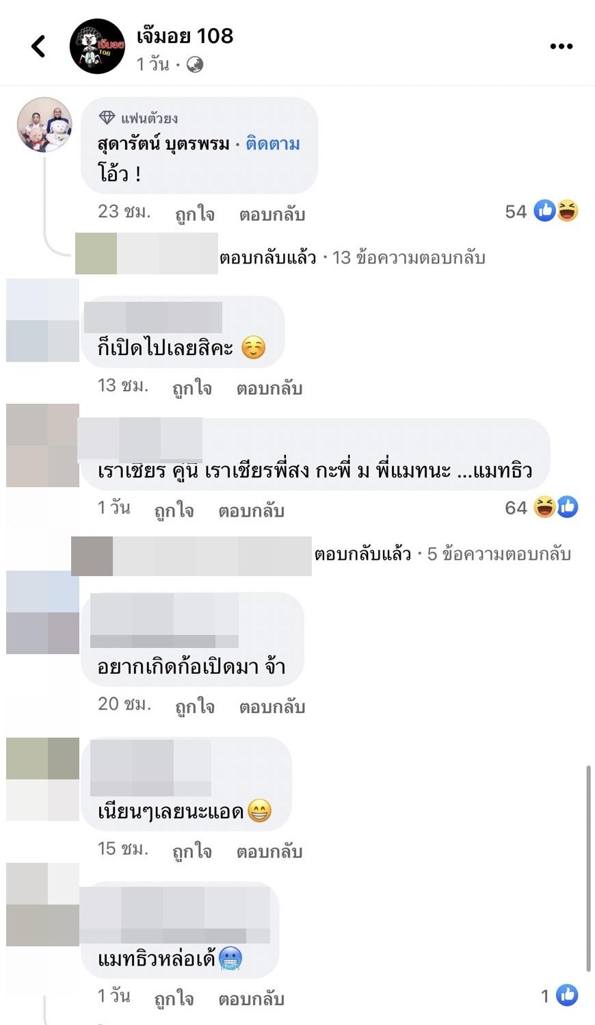Screen dimensions: 595x1025
Task: Like the เนียนๆเลยนะแอด comment
Action: [x=192, y=851]
